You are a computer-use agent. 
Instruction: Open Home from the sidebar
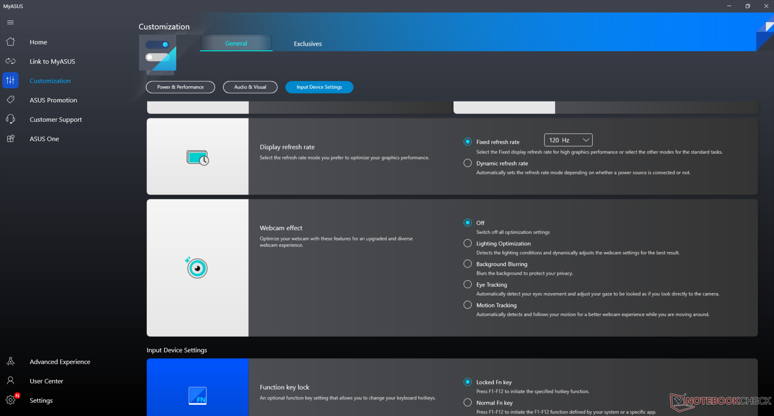coord(38,42)
